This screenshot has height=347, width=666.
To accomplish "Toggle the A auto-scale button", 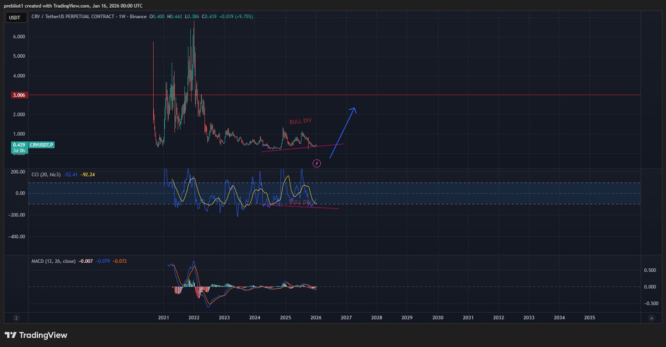I will 652,318.
